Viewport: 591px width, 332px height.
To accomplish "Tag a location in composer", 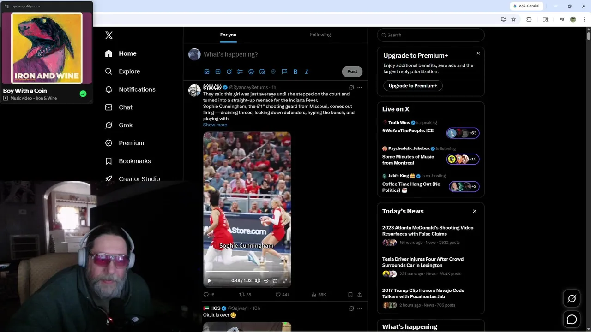I will [273, 71].
